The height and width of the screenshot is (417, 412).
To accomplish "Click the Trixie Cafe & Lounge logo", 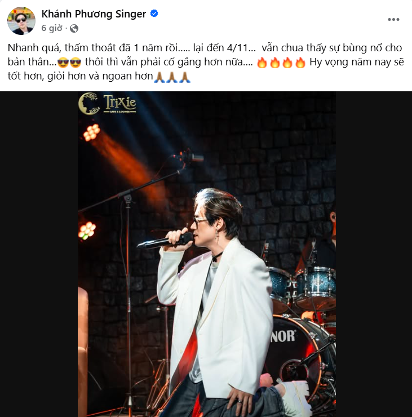I will click(107, 104).
